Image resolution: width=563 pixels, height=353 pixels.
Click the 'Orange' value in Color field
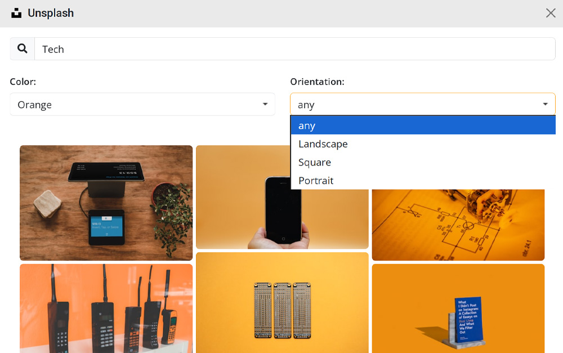tap(35, 105)
